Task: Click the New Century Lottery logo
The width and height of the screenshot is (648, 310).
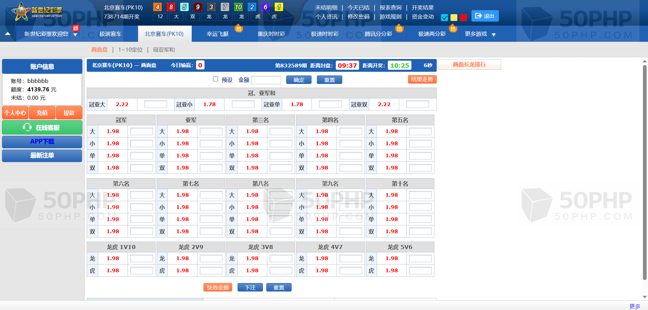Action: [37, 12]
